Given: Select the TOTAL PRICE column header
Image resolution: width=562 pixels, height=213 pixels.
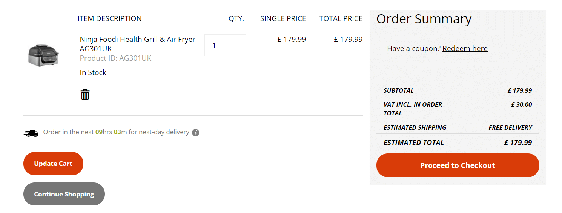Looking at the screenshot, I should 341,18.
